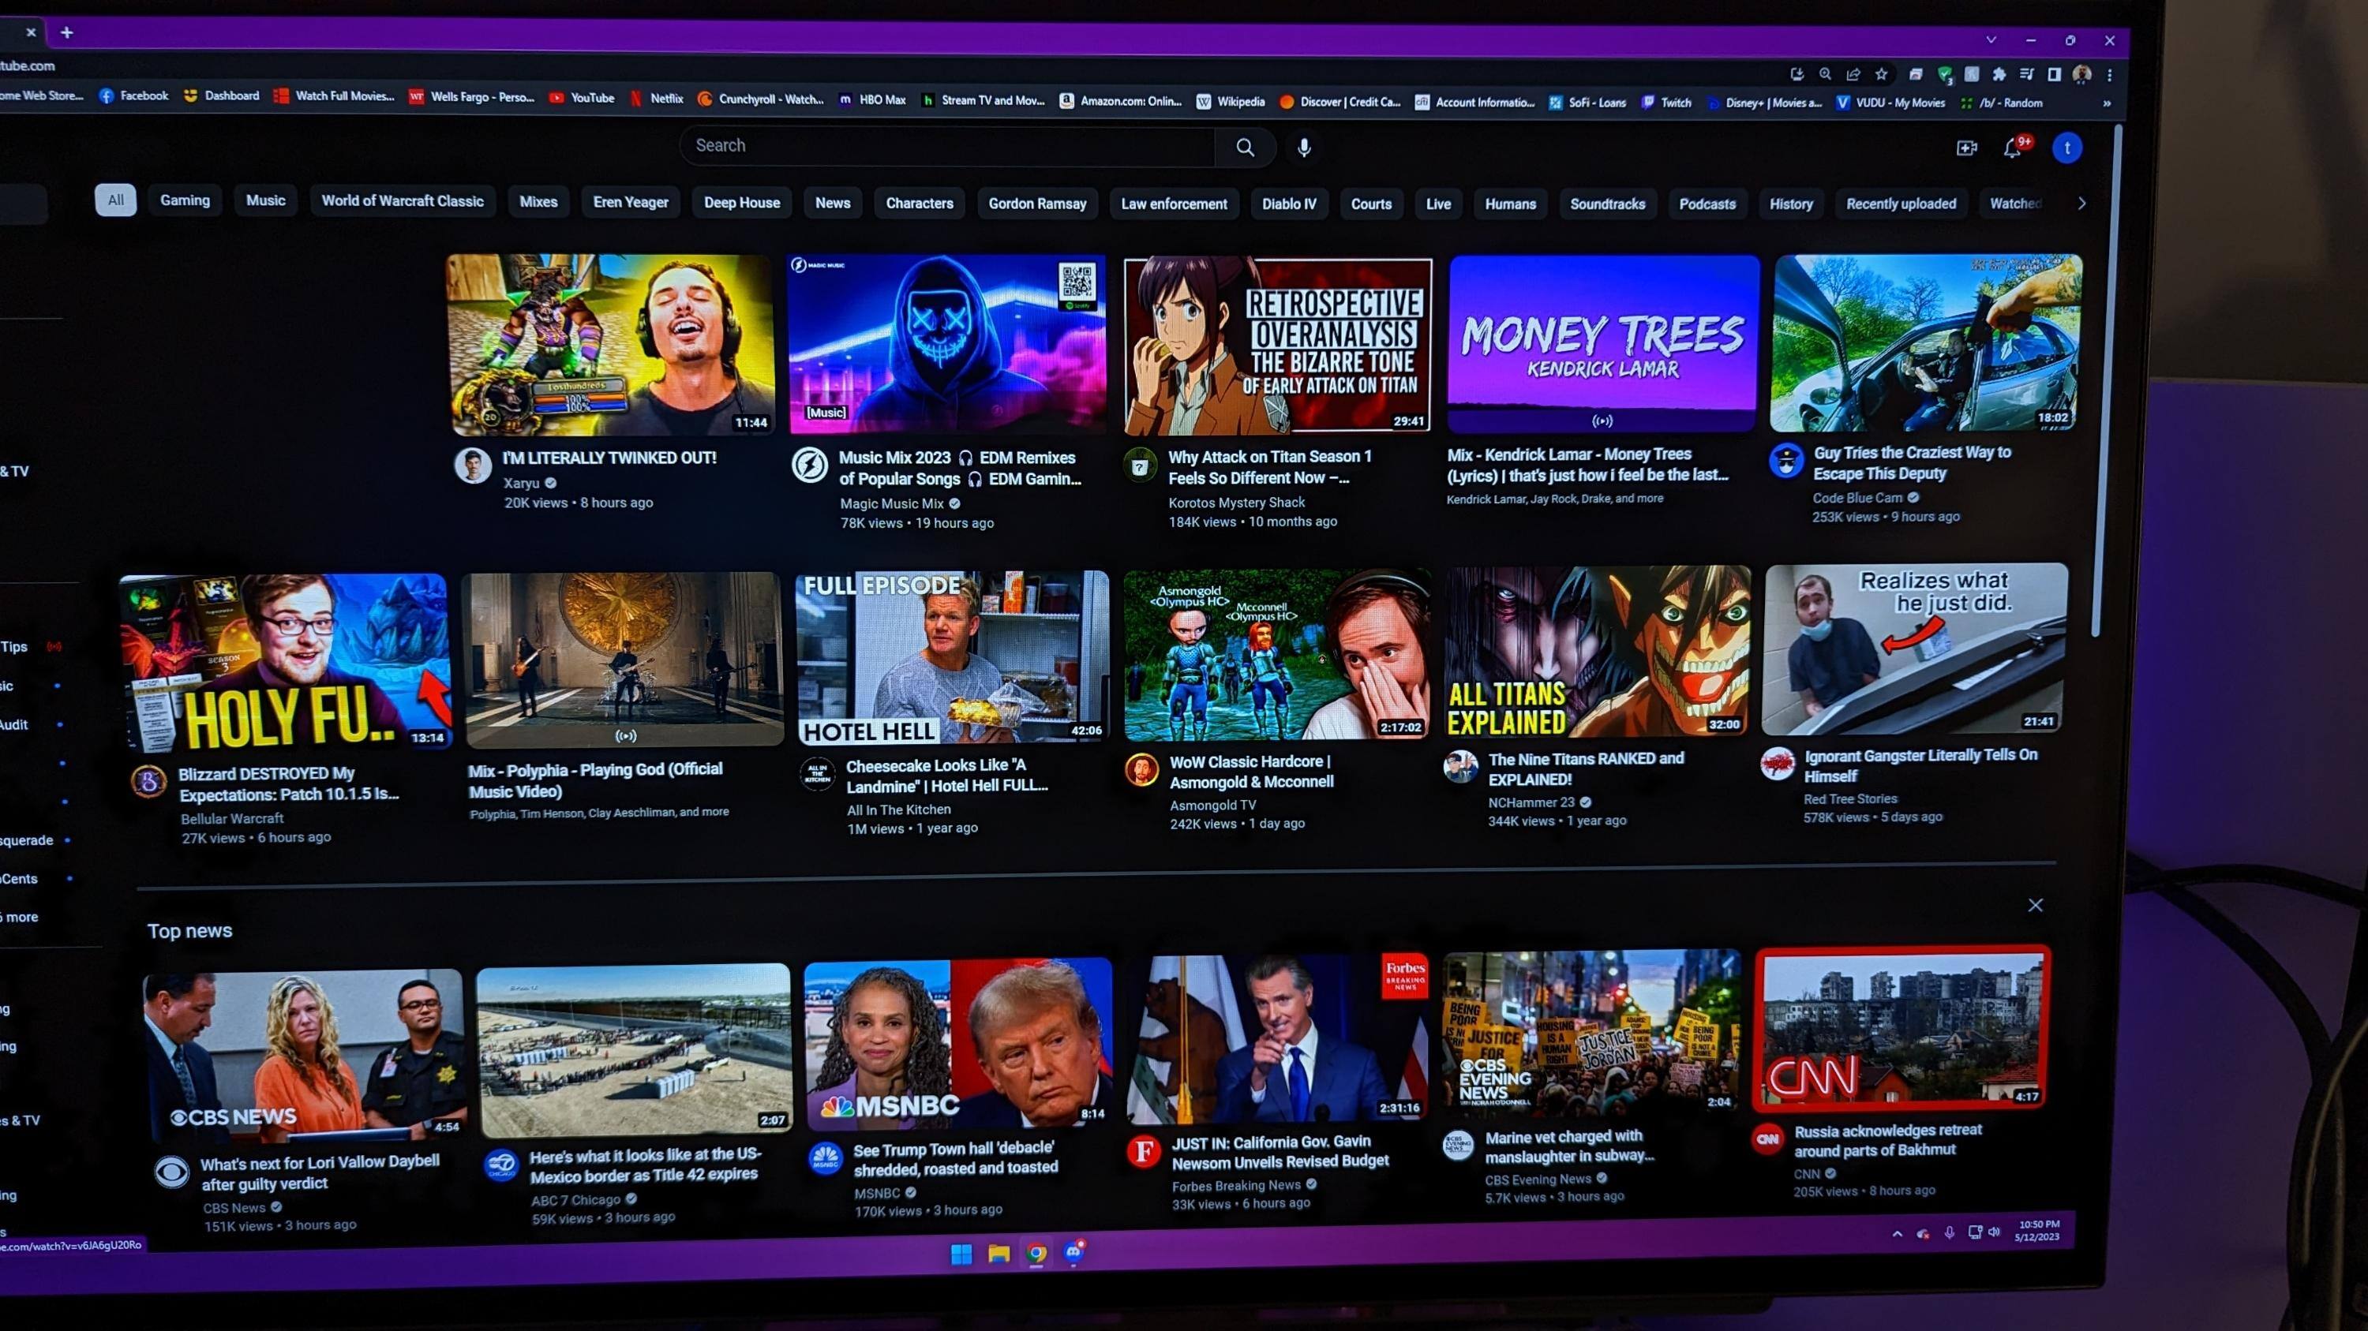The height and width of the screenshot is (1331, 2368).
Task: Click the AdGuard shield extension icon
Action: (1944, 74)
